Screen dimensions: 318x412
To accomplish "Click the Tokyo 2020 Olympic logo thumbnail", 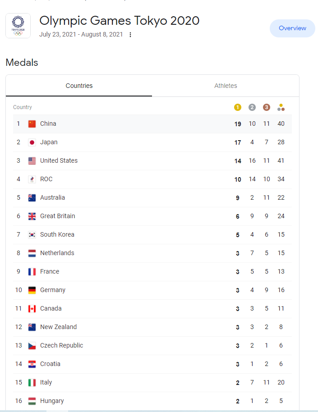I will pos(18,26).
